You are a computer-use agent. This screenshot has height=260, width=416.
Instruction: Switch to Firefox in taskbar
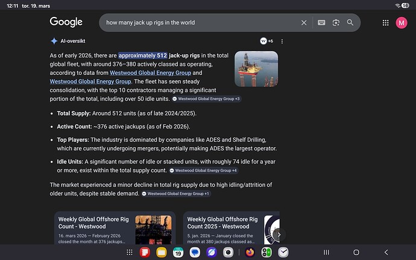pos(250,252)
